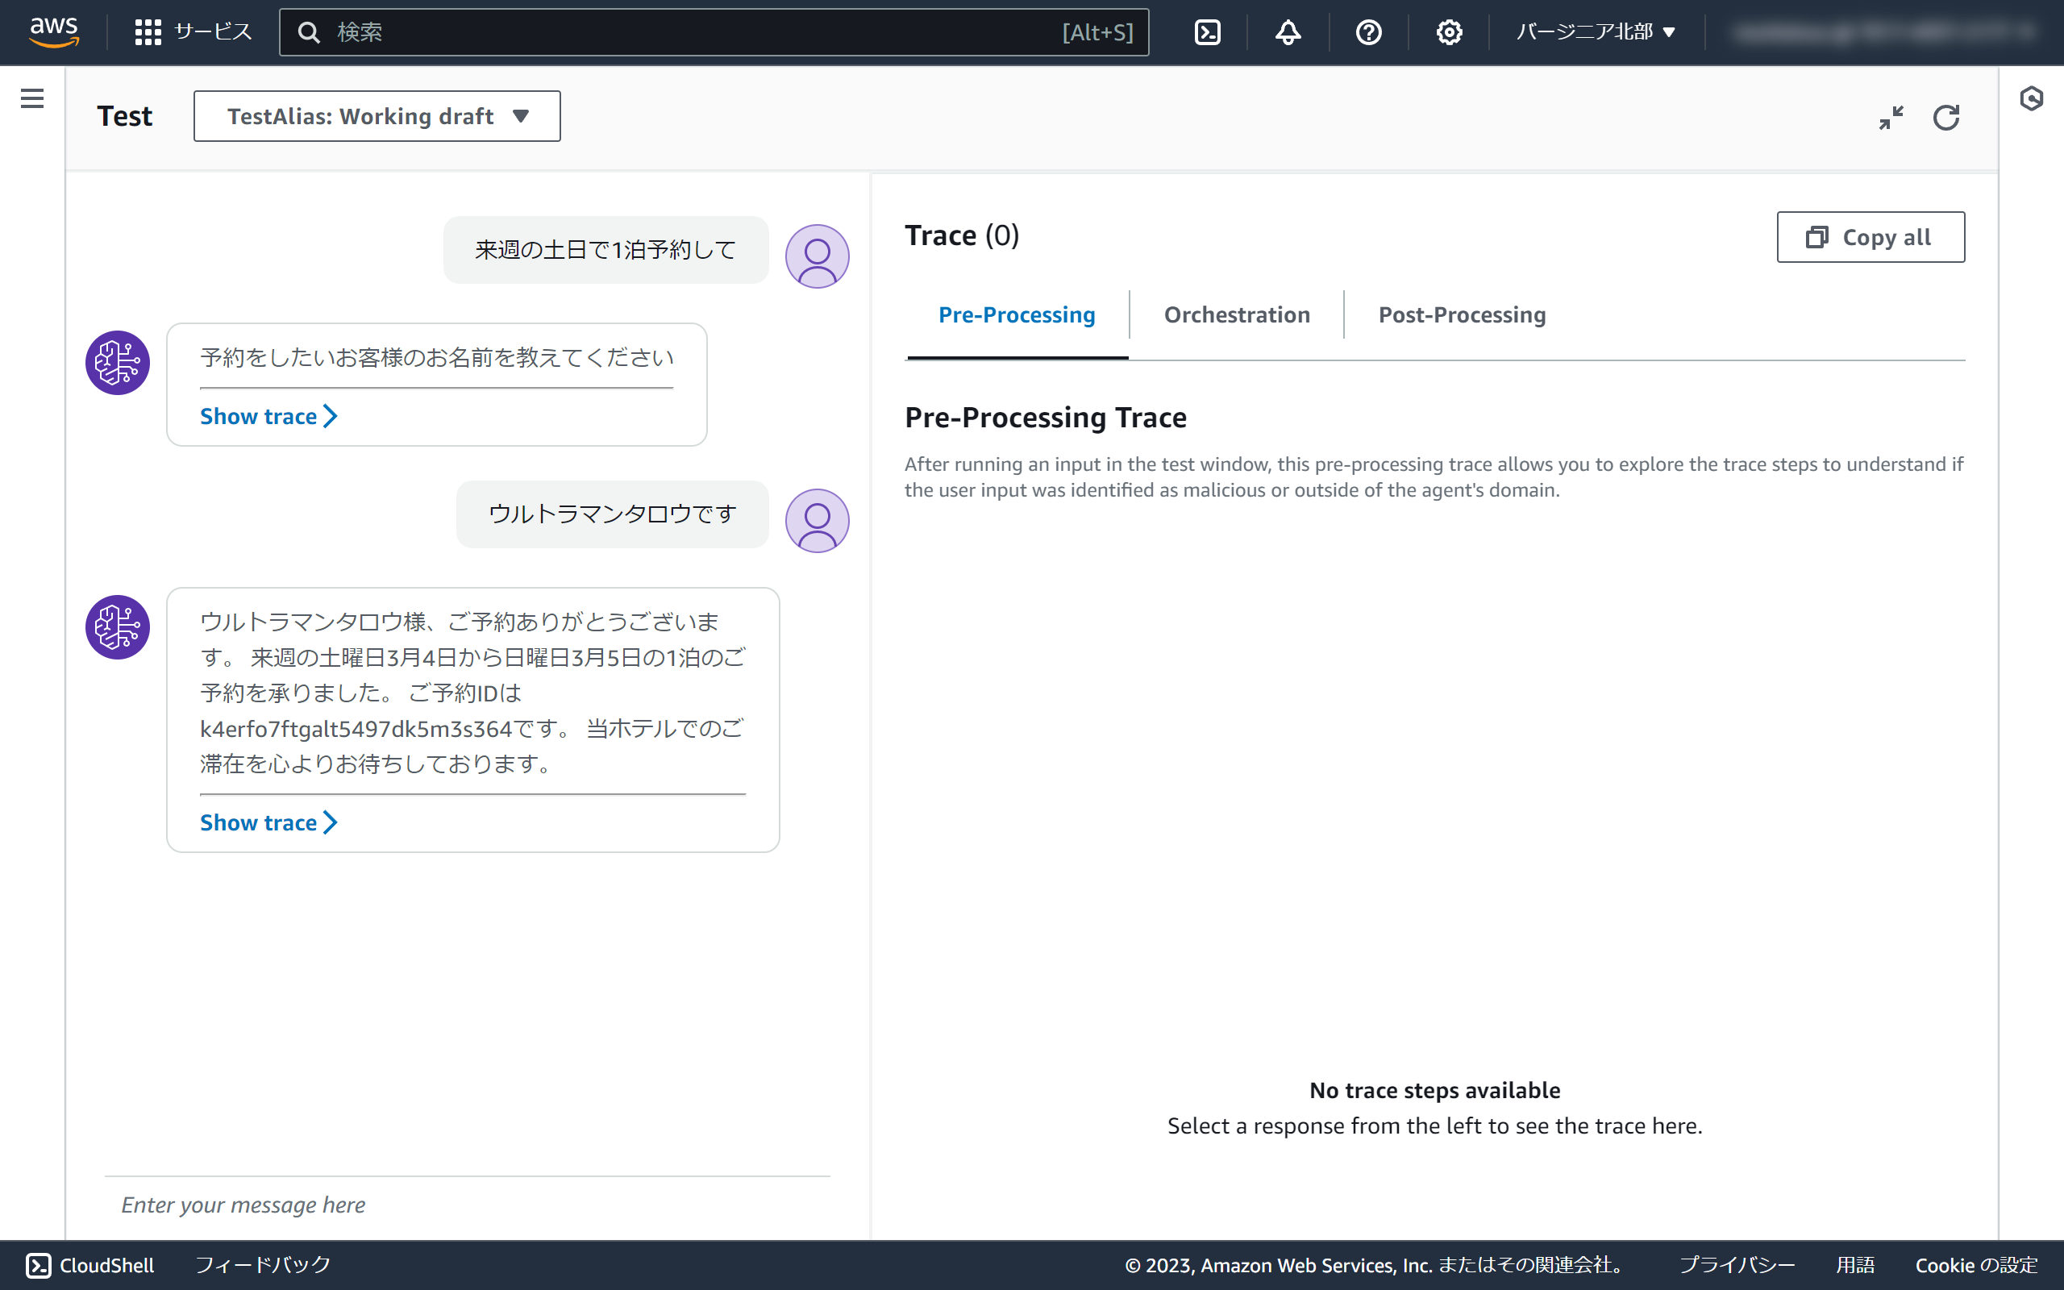Expand the TestAlias: Working draft dropdown
2064x1290 pixels.
pos(377,116)
